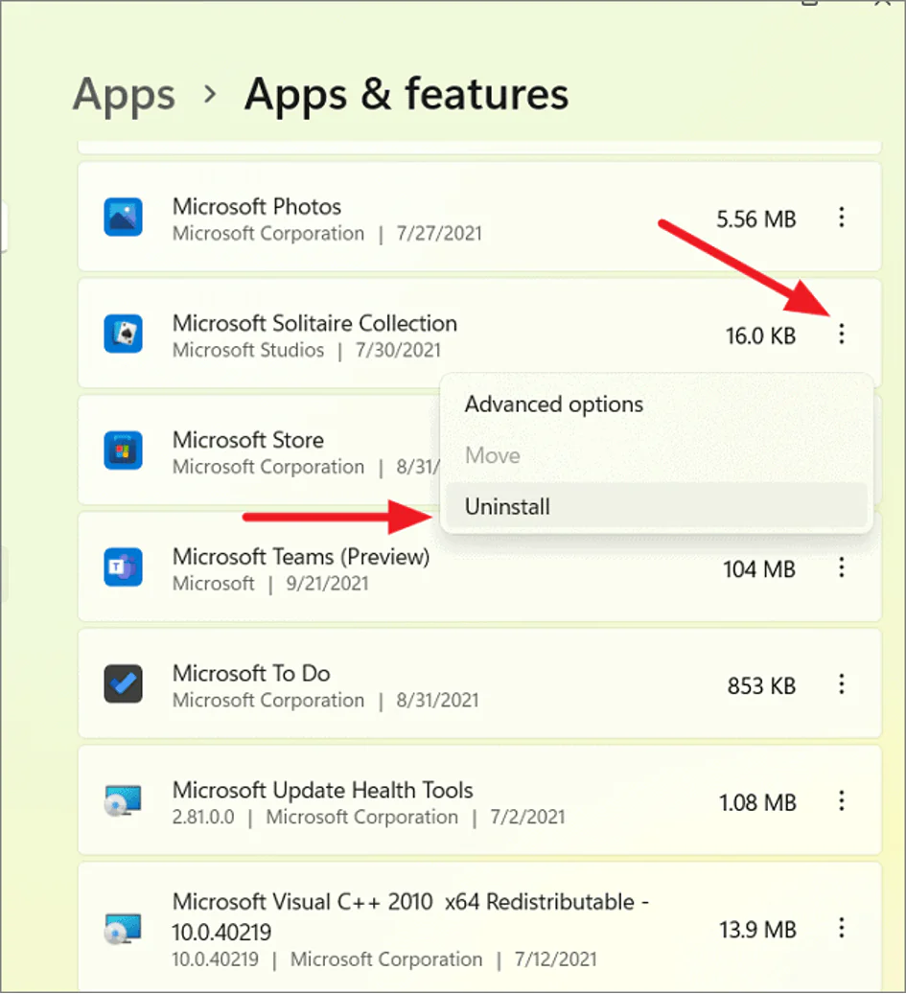Screen dimensions: 906x994
Task: Go back to Apps via breadcrumb
Action: pos(124,94)
